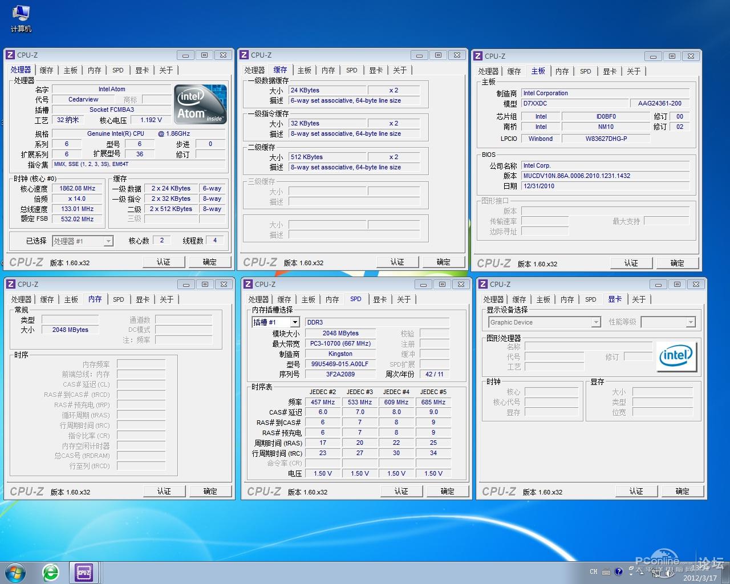Click 确定 button in processor window
Image resolution: width=730 pixels, height=584 pixels.
210,262
